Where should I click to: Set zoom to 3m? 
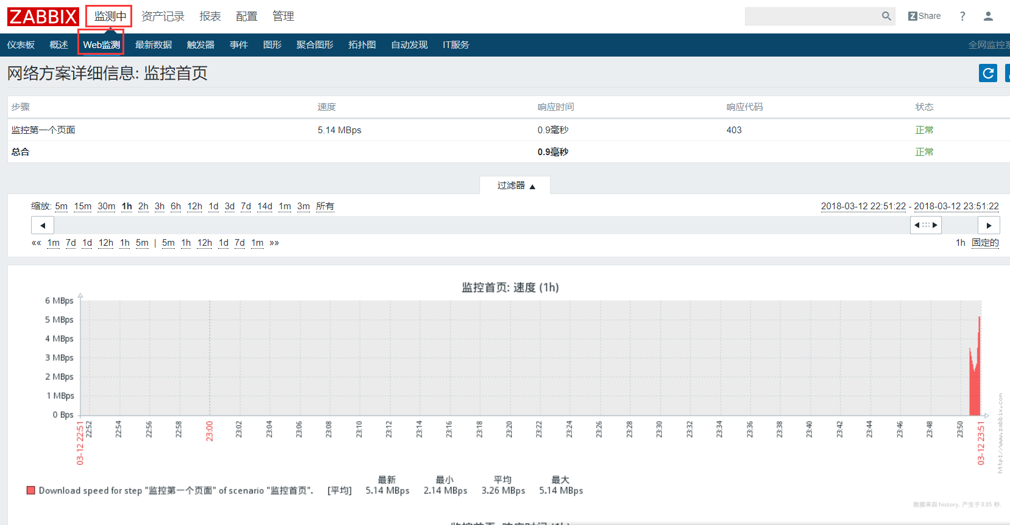tap(303, 206)
